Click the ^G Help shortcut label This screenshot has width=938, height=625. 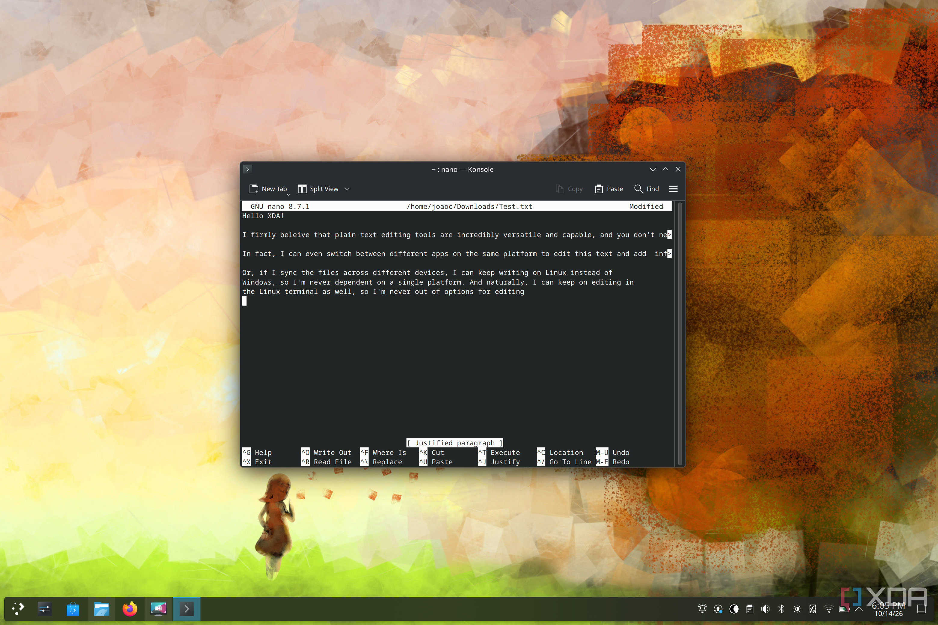[x=257, y=453]
